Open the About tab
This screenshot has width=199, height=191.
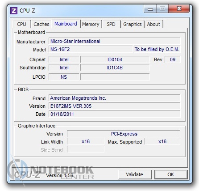(153, 24)
